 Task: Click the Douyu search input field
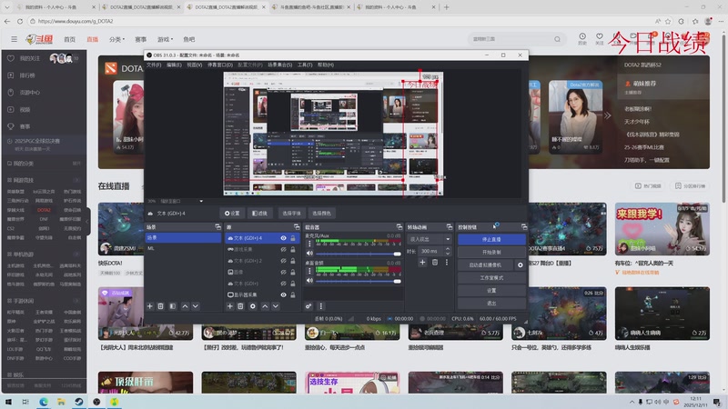coord(511,39)
